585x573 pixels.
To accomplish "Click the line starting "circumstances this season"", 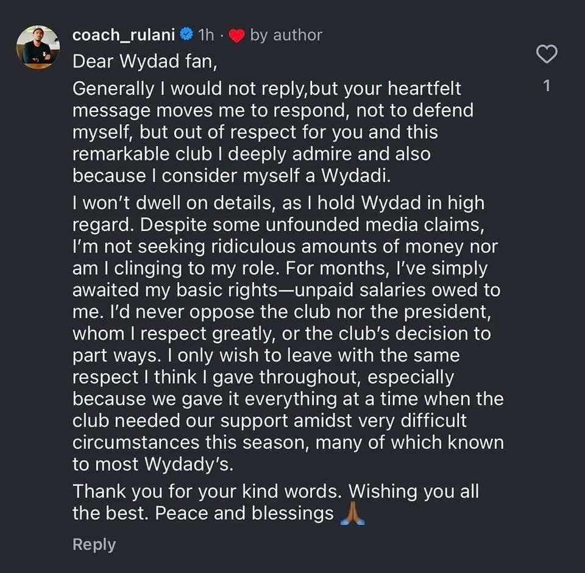I will click(288, 442).
